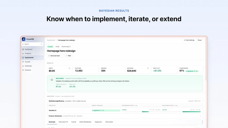Go to Experiments section
228x128 pixels.
32,58
